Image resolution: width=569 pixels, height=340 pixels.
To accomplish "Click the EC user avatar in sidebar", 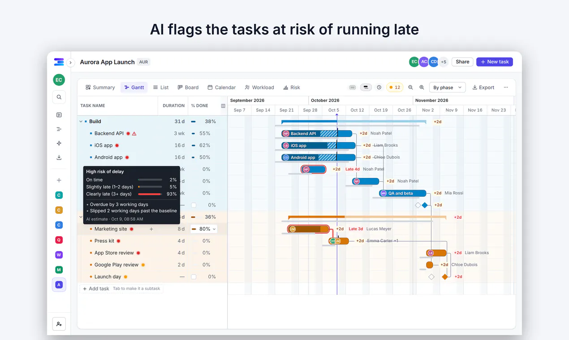I will point(59,80).
